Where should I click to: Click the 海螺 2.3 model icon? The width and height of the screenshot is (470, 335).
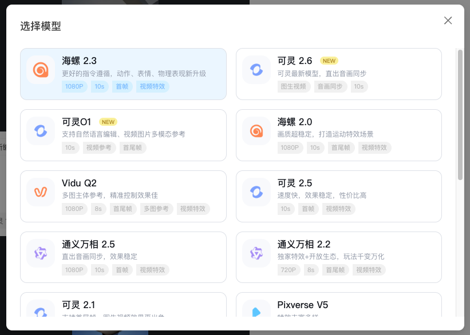(x=41, y=70)
